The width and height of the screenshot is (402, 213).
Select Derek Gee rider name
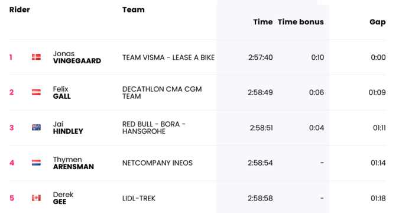point(63,198)
